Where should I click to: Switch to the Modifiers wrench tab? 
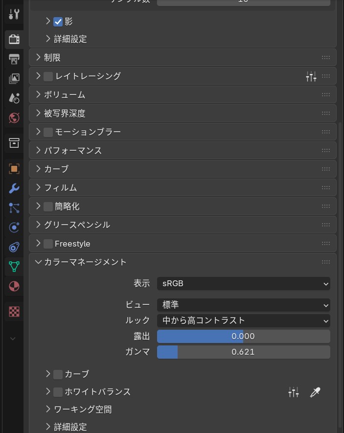click(14, 188)
